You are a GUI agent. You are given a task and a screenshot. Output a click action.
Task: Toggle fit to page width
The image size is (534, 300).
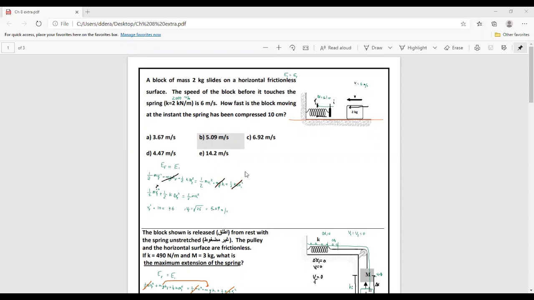click(305, 48)
